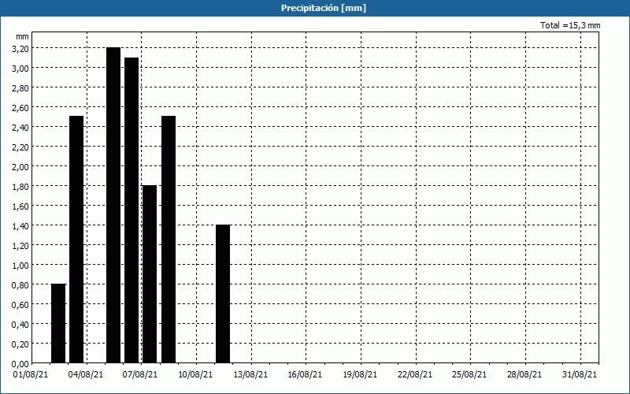
Task: Click the 0,60 y-axis label
Action: [20, 305]
